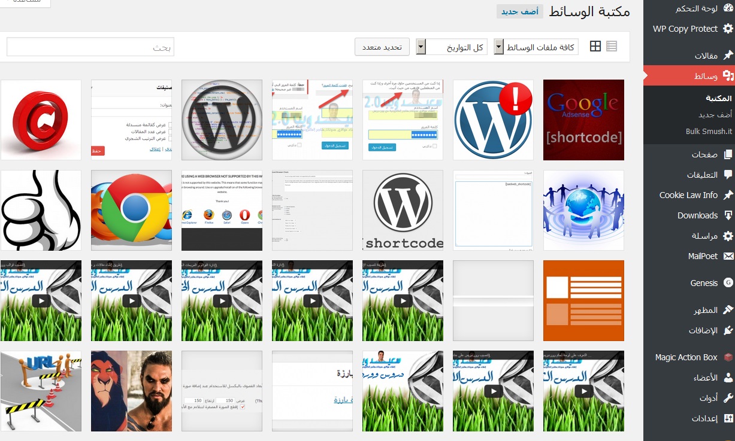Open the كل التواريخ date dropdown

tap(452, 47)
